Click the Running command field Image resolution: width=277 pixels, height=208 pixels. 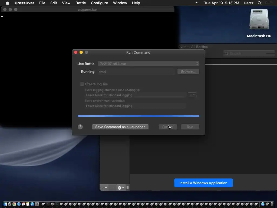point(137,72)
